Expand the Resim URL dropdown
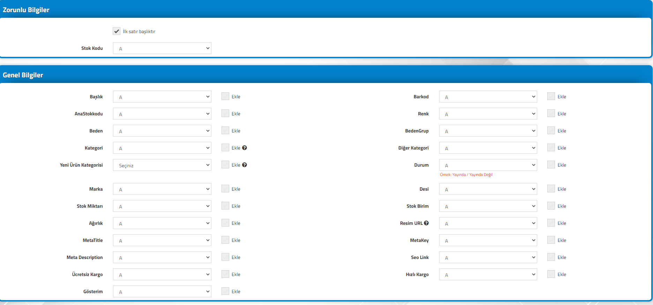653x305 pixels. [x=488, y=223]
